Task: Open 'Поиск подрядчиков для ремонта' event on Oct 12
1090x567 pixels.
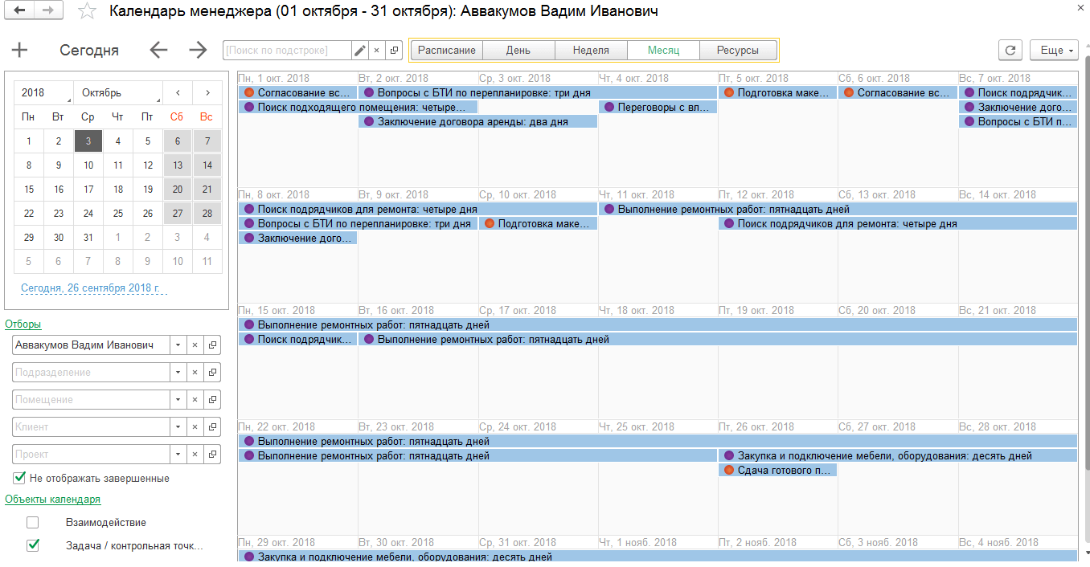Action: pos(897,224)
